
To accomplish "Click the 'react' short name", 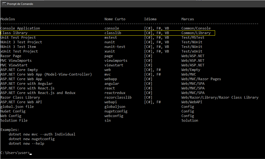I will coord(110,88).
